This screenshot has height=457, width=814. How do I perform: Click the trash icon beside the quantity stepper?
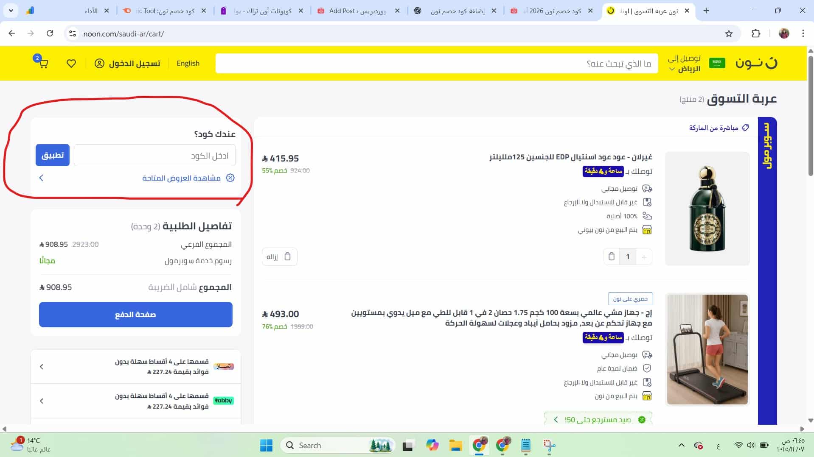coord(611,256)
